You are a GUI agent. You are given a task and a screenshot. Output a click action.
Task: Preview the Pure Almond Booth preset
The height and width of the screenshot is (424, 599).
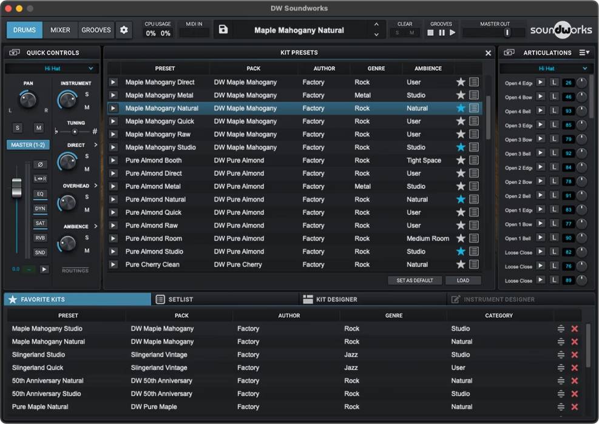[113, 160]
